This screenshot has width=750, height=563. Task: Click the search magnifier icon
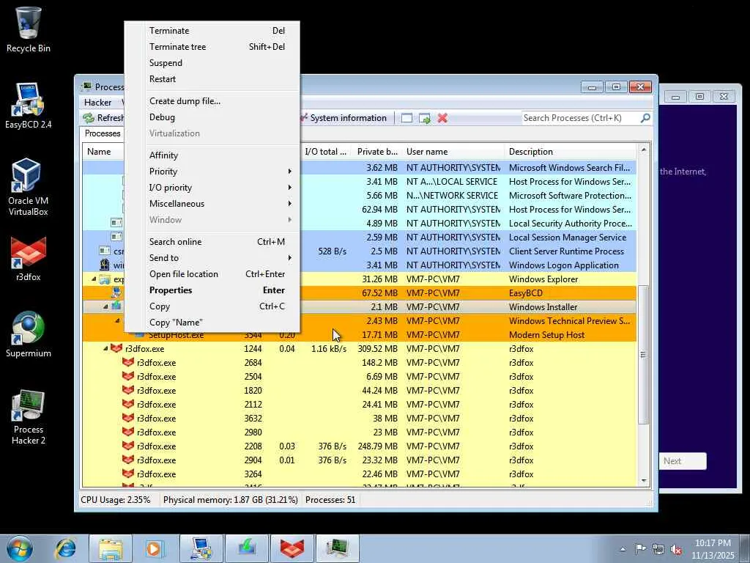click(645, 118)
